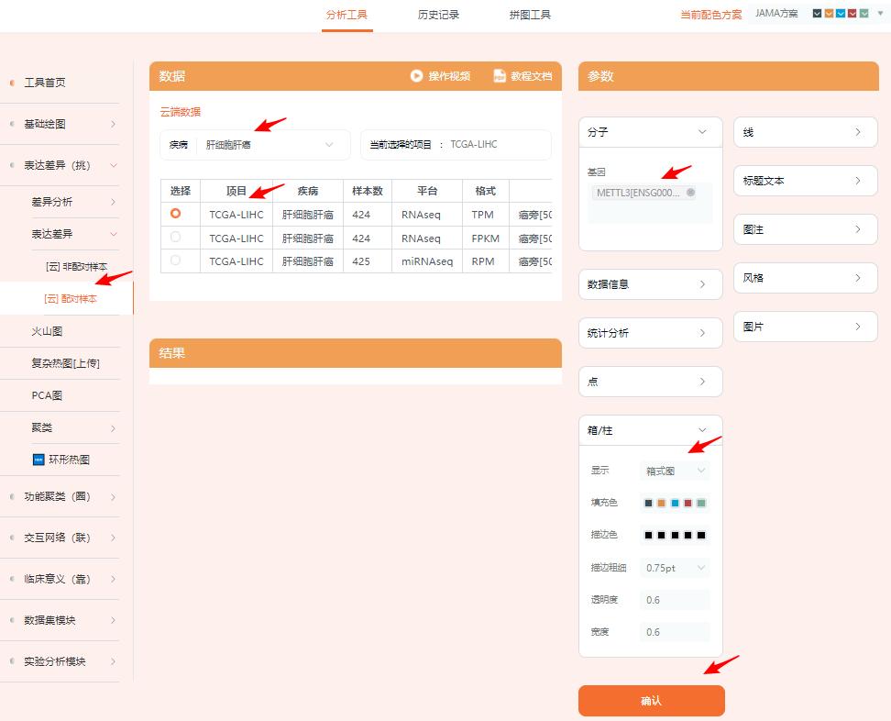This screenshot has width=891, height=721.
Task: Click the 样本数 column header
Action: tap(368, 191)
